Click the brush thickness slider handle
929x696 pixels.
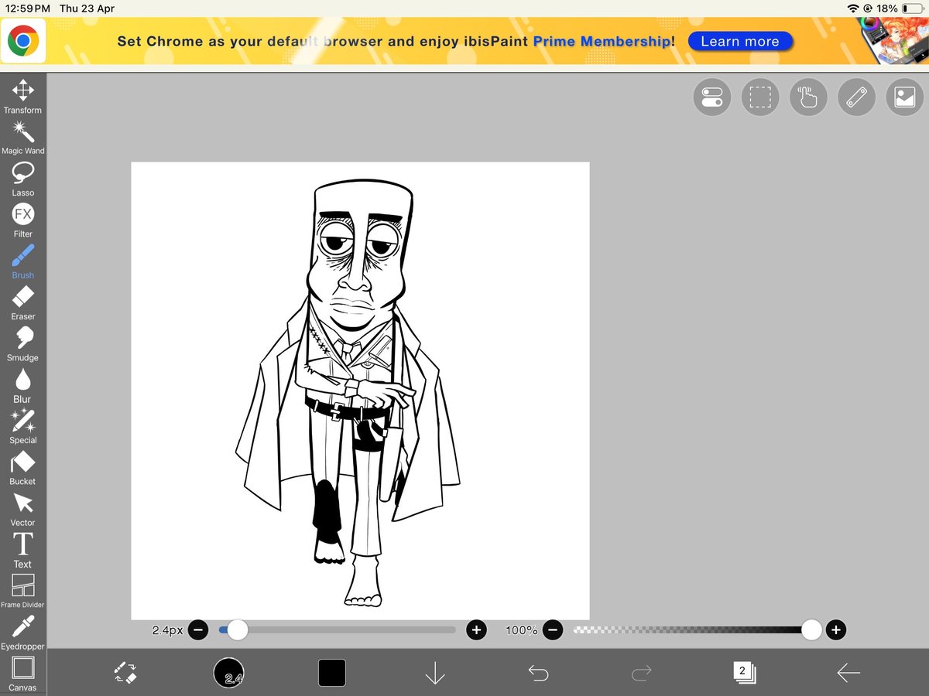[x=237, y=630]
